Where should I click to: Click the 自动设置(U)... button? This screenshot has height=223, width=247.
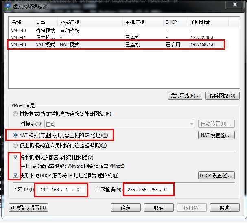[x=216, y=124]
